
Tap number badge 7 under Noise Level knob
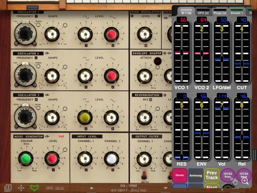coord(53,170)
